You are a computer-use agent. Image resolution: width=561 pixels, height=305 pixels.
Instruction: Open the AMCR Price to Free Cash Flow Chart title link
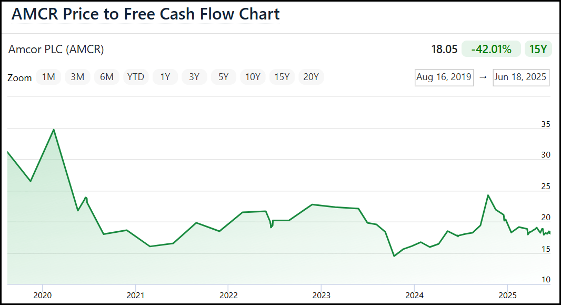146,14
